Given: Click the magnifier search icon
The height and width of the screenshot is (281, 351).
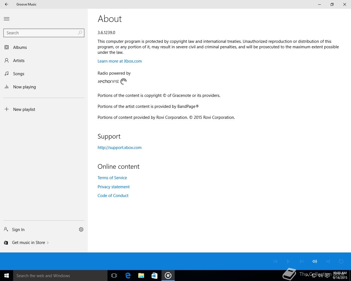Looking at the screenshot, I should [x=80, y=33].
